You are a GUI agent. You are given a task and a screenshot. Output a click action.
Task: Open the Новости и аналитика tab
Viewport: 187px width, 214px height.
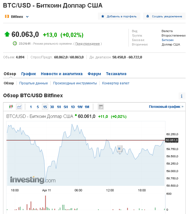click(x=62, y=74)
